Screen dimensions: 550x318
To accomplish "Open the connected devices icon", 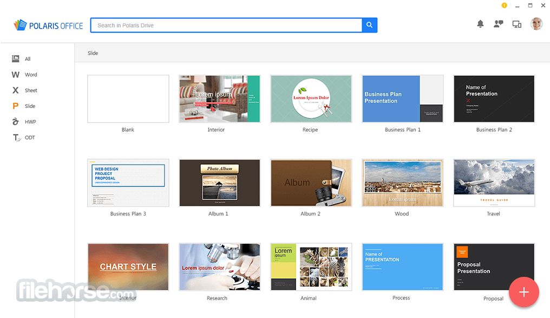I will click(516, 24).
